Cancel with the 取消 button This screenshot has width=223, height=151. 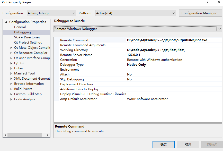click(x=188, y=145)
